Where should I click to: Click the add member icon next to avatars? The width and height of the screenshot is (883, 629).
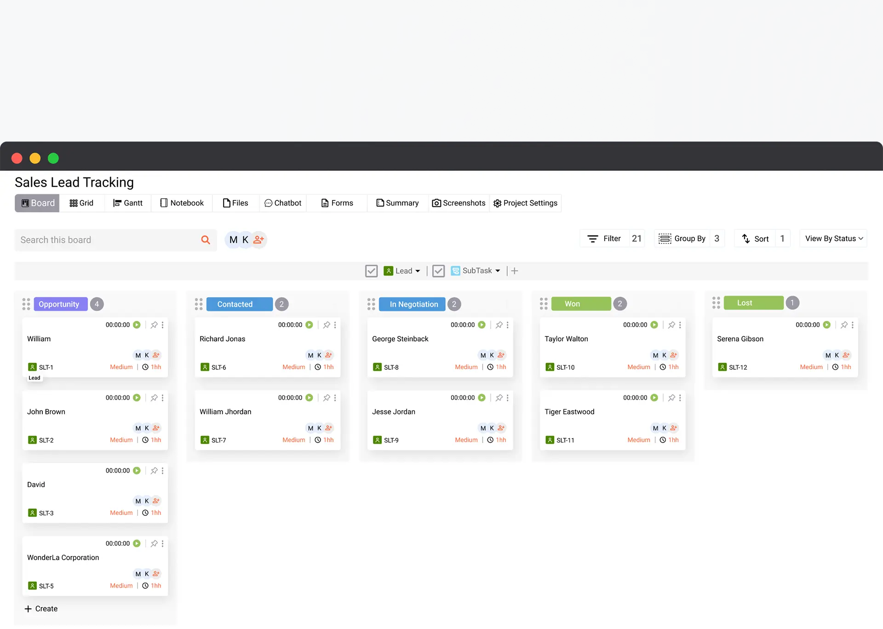tap(258, 240)
